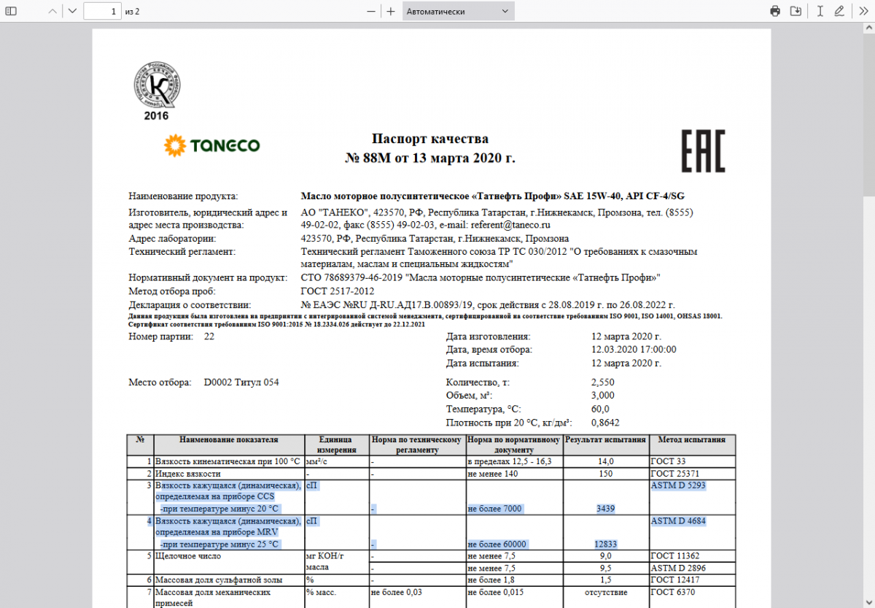Click the sampling place "D0002 Титул 054"
Screen dimensions: 875x608
coord(241,382)
